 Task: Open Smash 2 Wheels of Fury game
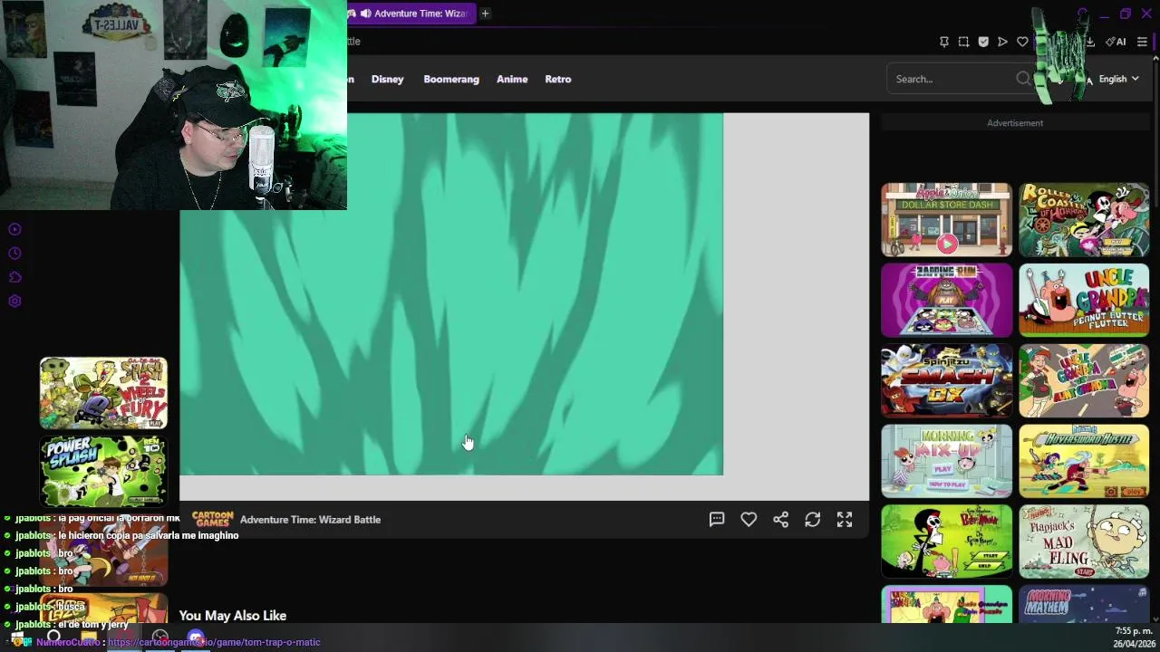(103, 393)
